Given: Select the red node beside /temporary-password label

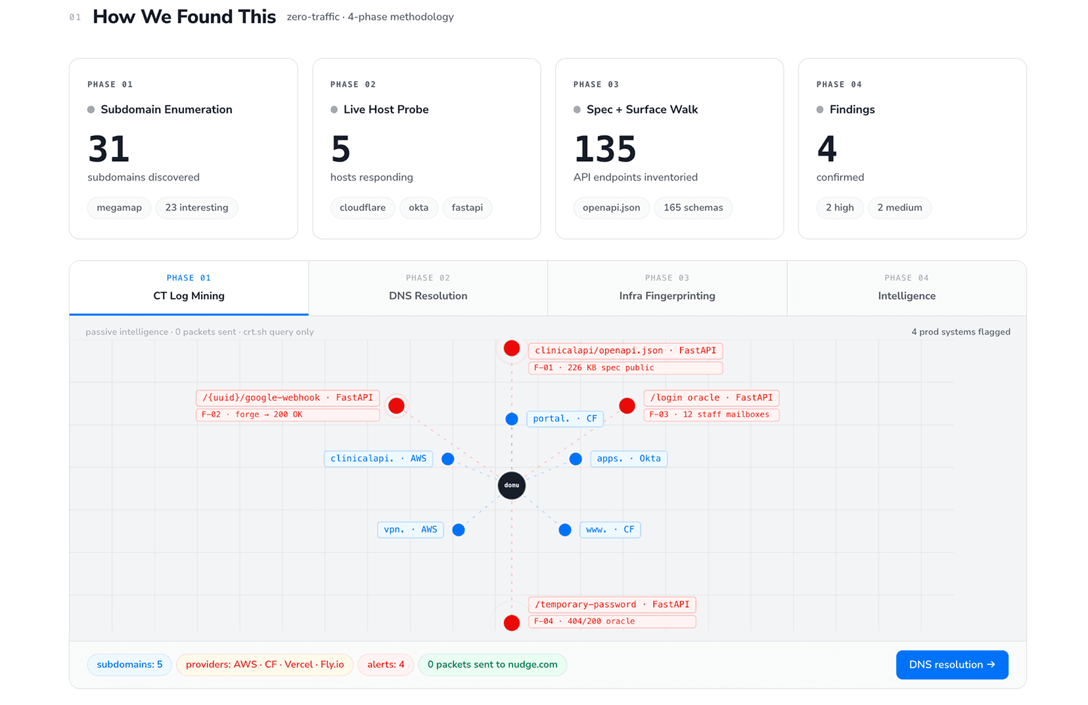Looking at the screenshot, I should click(512, 622).
